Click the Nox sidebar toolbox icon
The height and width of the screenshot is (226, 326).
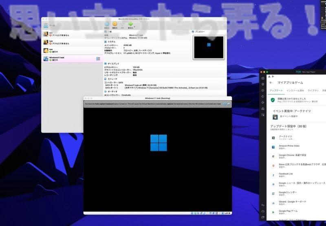coord(263,109)
